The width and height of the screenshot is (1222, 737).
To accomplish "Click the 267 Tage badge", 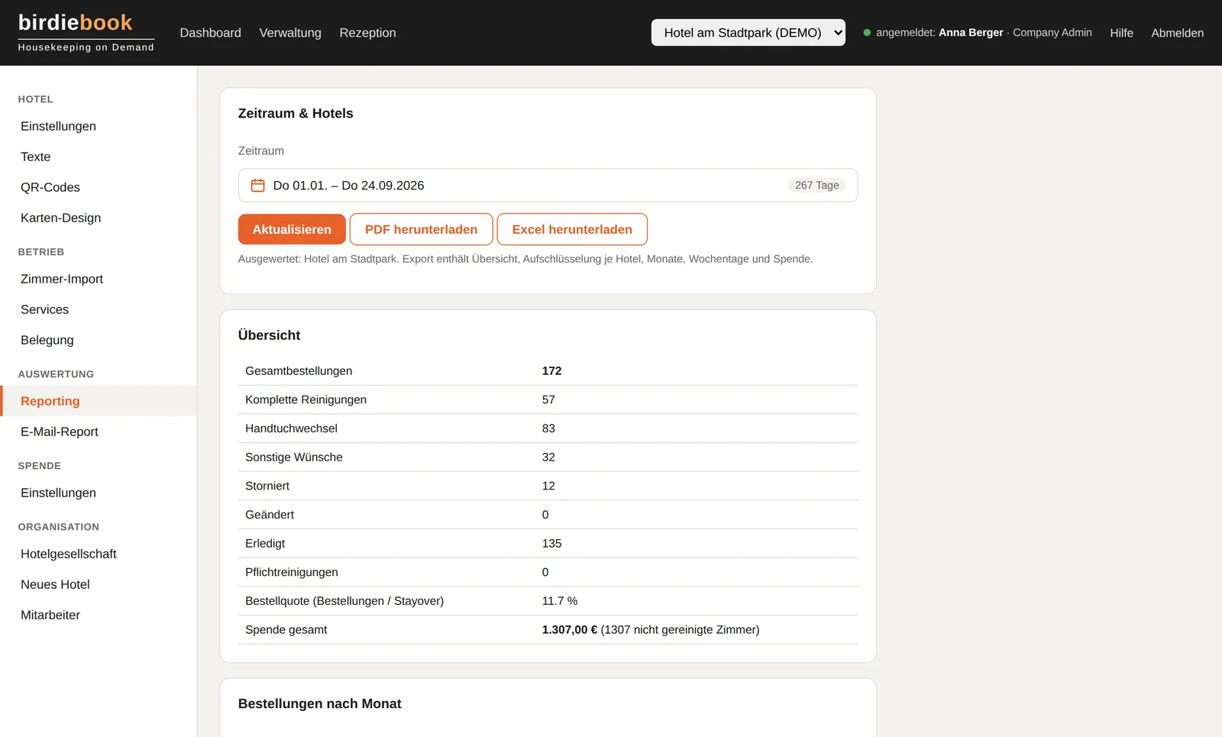I will [x=816, y=186].
